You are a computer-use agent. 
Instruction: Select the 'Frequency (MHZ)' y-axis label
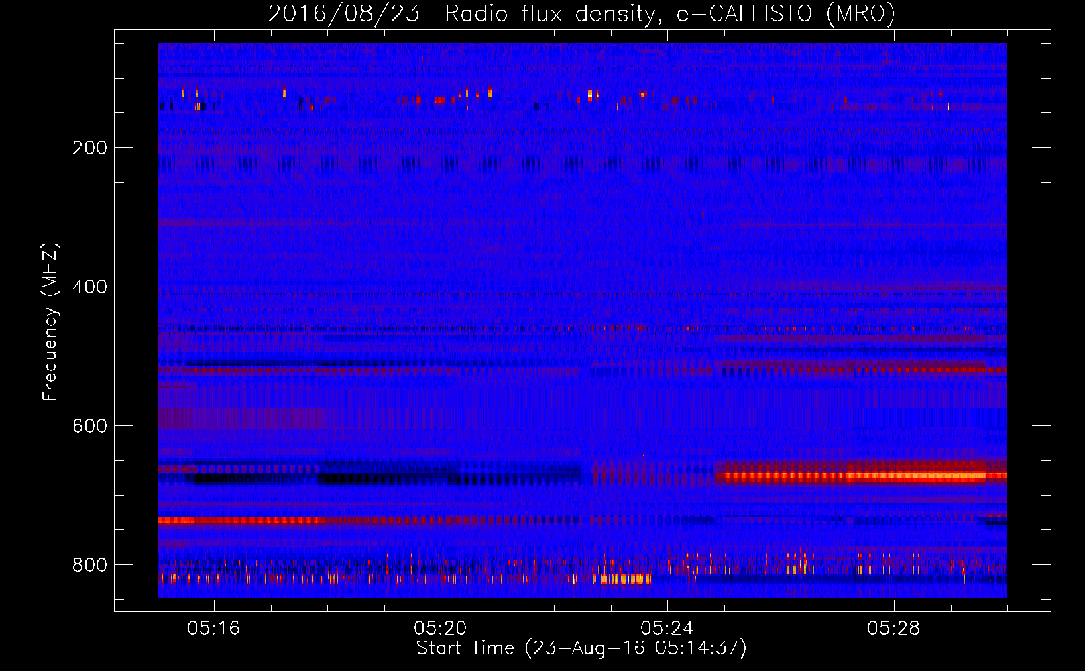coord(50,321)
